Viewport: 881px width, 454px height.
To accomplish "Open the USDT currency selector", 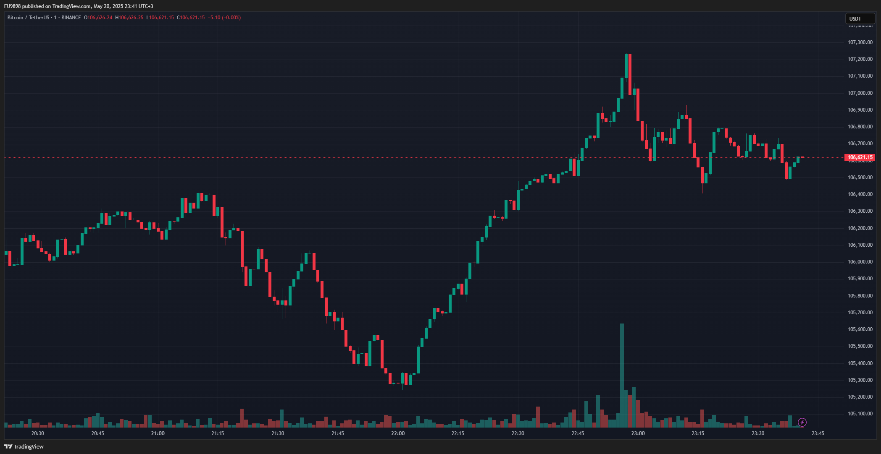I will 860,18.
